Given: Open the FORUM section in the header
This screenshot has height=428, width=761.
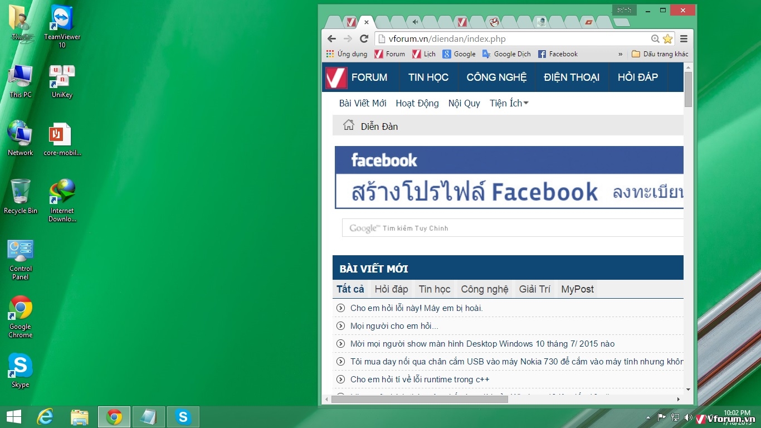Looking at the screenshot, I should pyautogui.click(x=369, y=77).
